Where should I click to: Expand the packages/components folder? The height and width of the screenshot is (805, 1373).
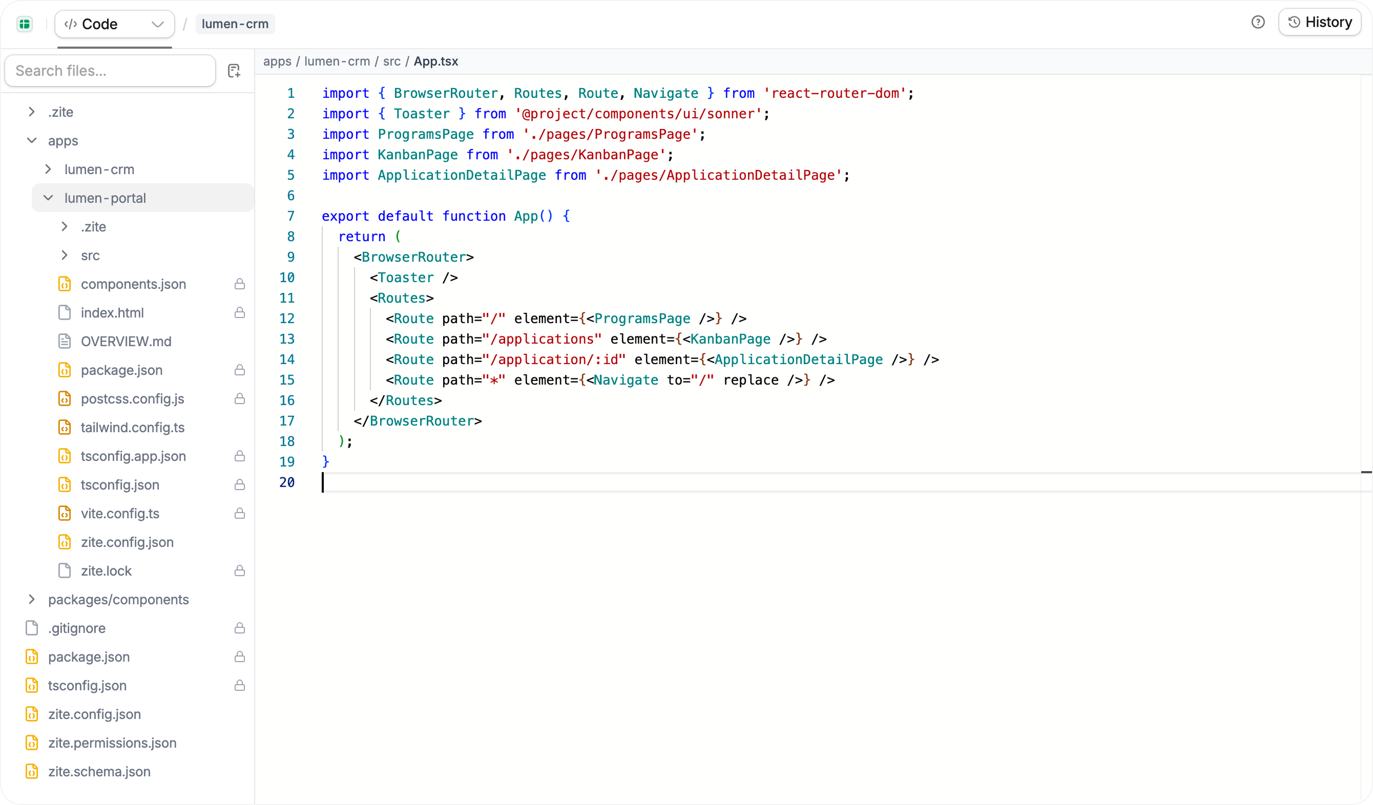pos(32,600)
